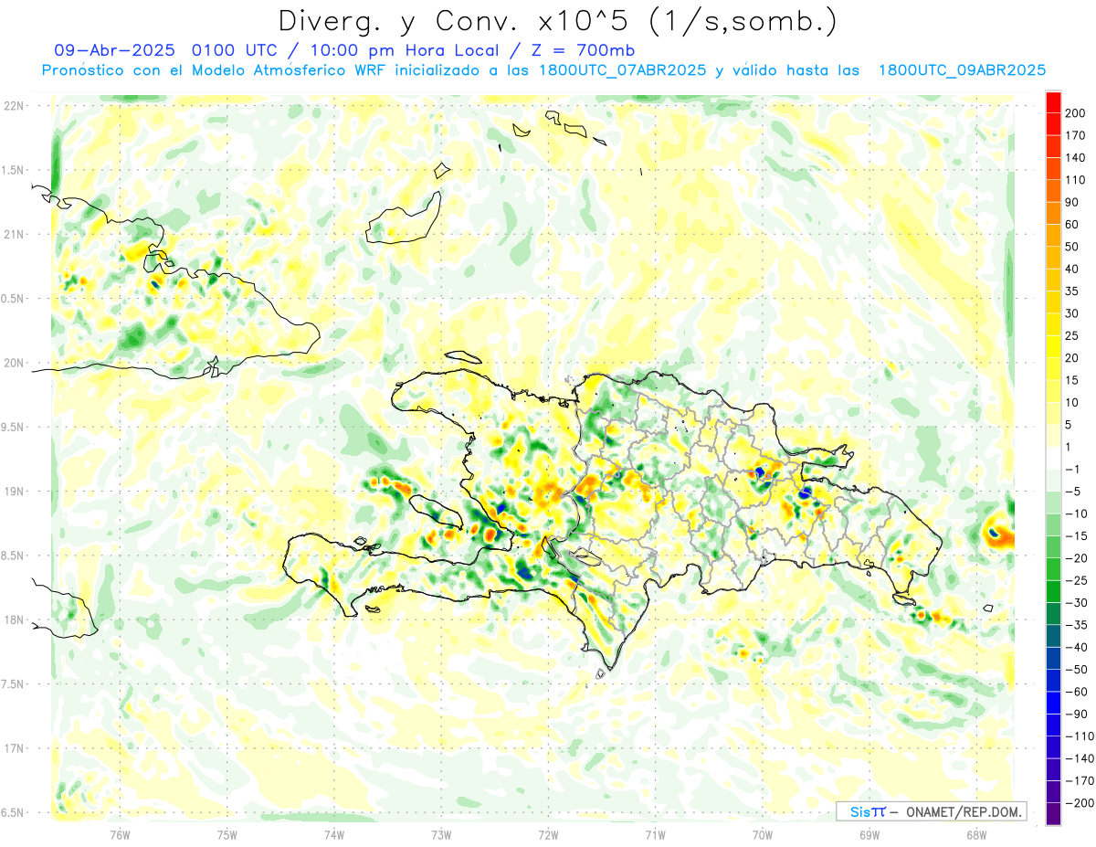This screenshot has height=847, width=1096.
Task: Click the '19N' latitude label
Action: [x=13, y=492]
